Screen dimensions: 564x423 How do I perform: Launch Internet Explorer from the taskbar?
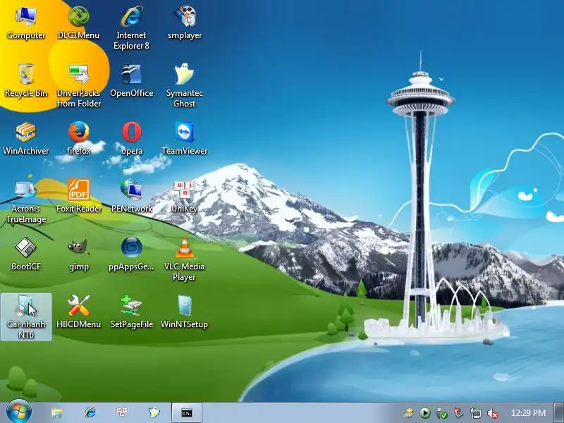click(x=90, y=412)
